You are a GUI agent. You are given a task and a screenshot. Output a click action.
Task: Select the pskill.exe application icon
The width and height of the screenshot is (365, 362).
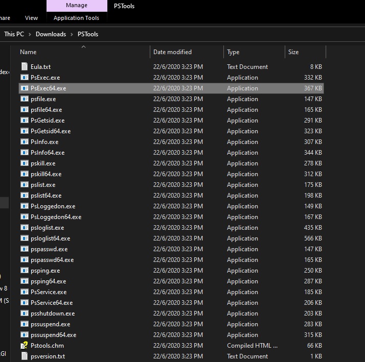pos(24,163)
